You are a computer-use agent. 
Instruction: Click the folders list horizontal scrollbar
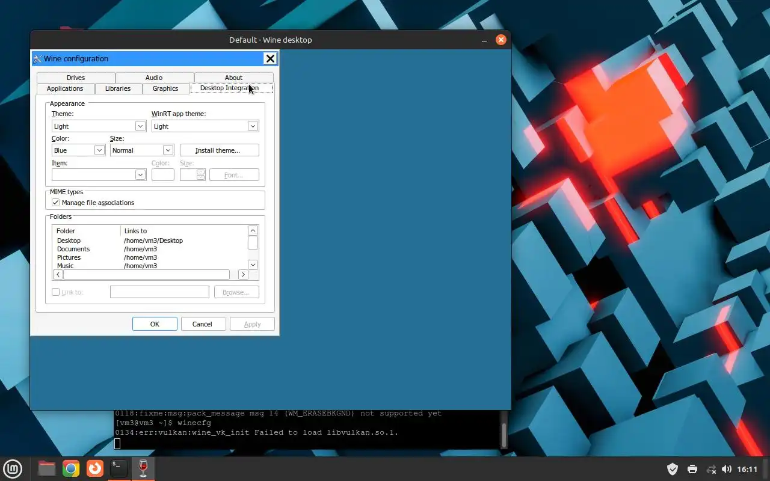[x=147, y=274]
